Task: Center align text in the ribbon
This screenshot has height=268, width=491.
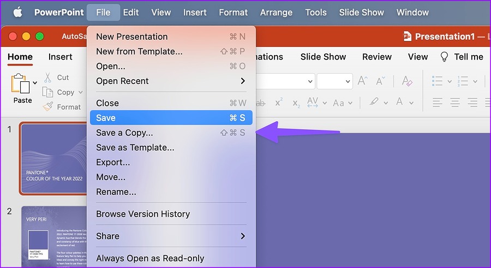Action: pos(455,102)
